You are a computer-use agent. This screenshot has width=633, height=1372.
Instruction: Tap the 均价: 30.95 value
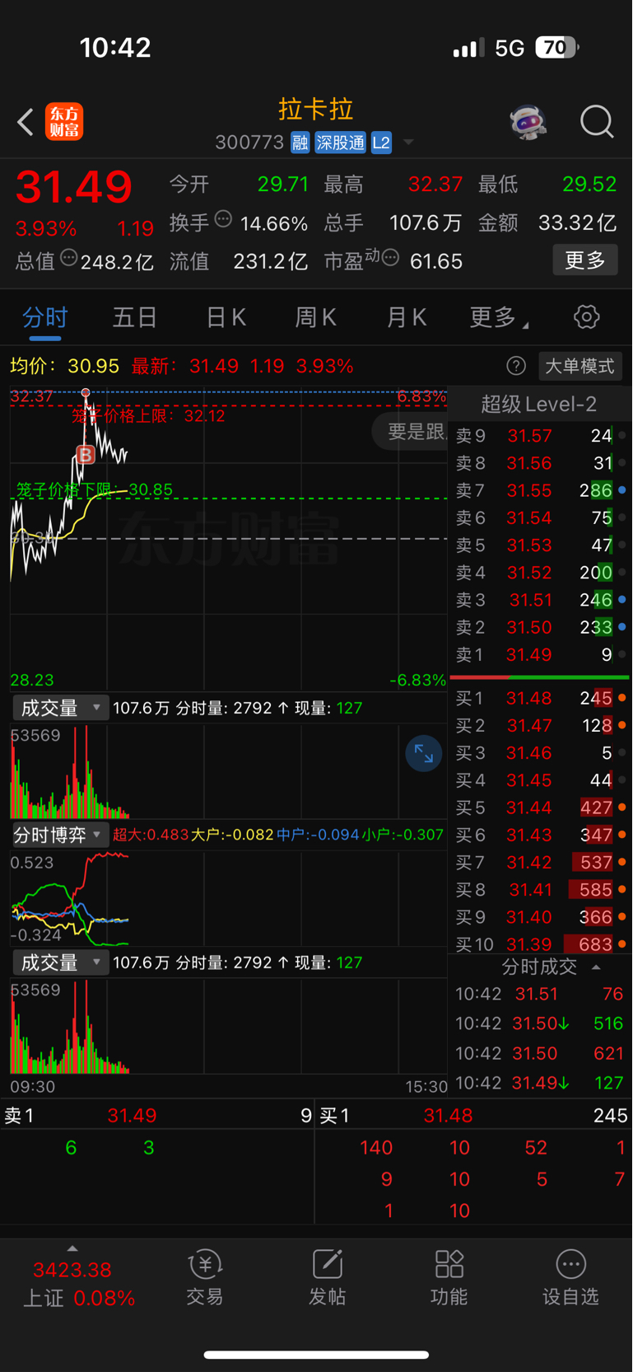pos(64,366)
